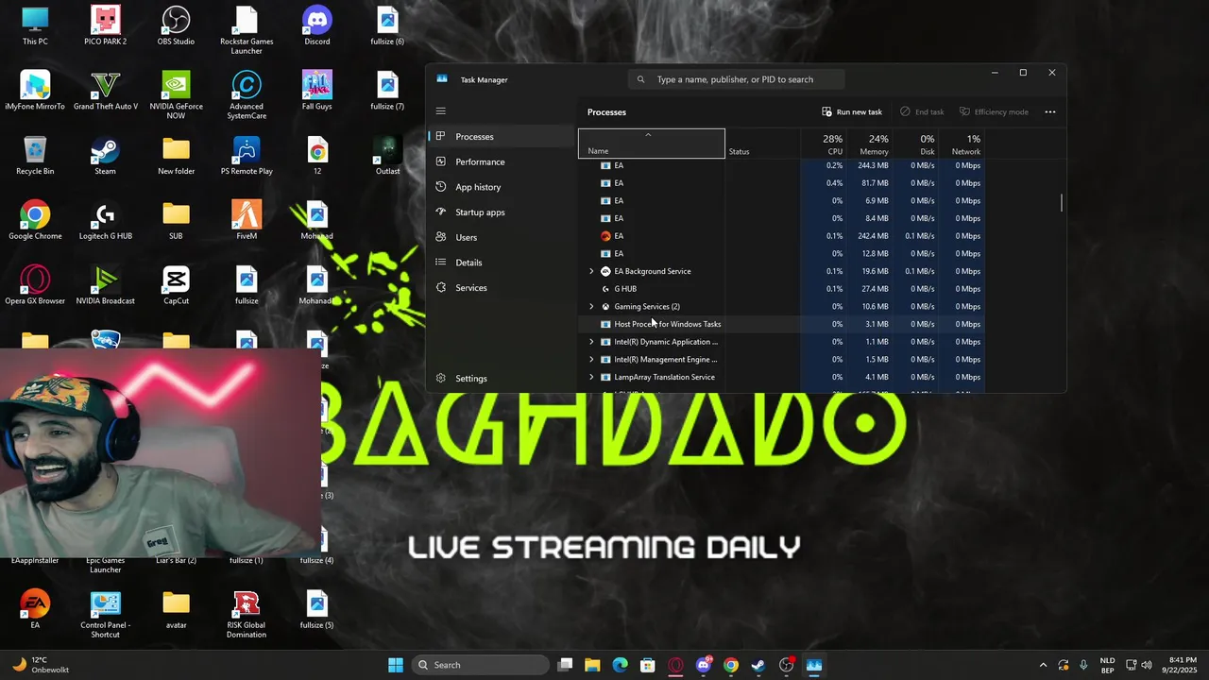The height and width of the screenshot is (680, 1209).
Task: Go to Startup apps page
Action: click(x=501, y=212)
